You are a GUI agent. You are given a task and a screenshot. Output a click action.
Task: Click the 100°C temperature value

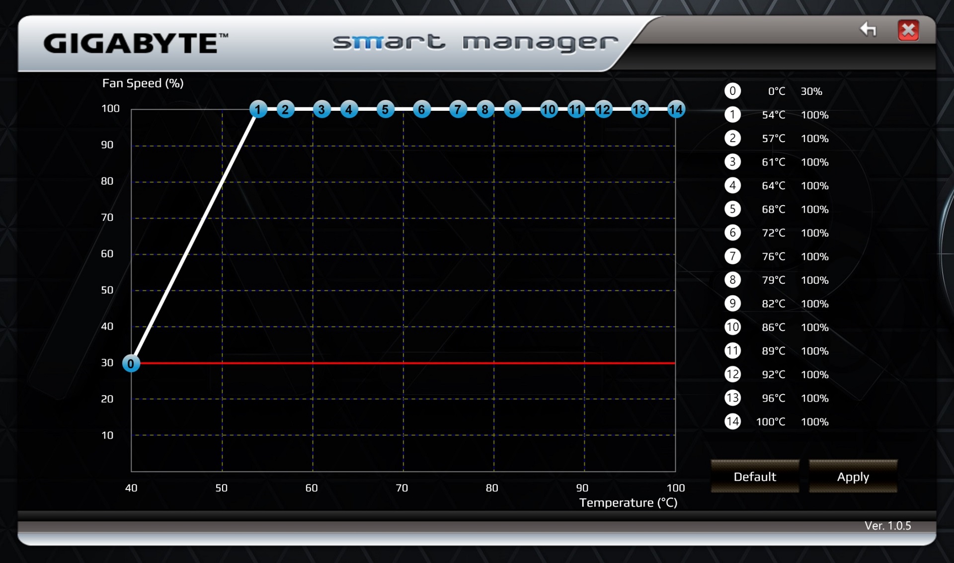771,422
